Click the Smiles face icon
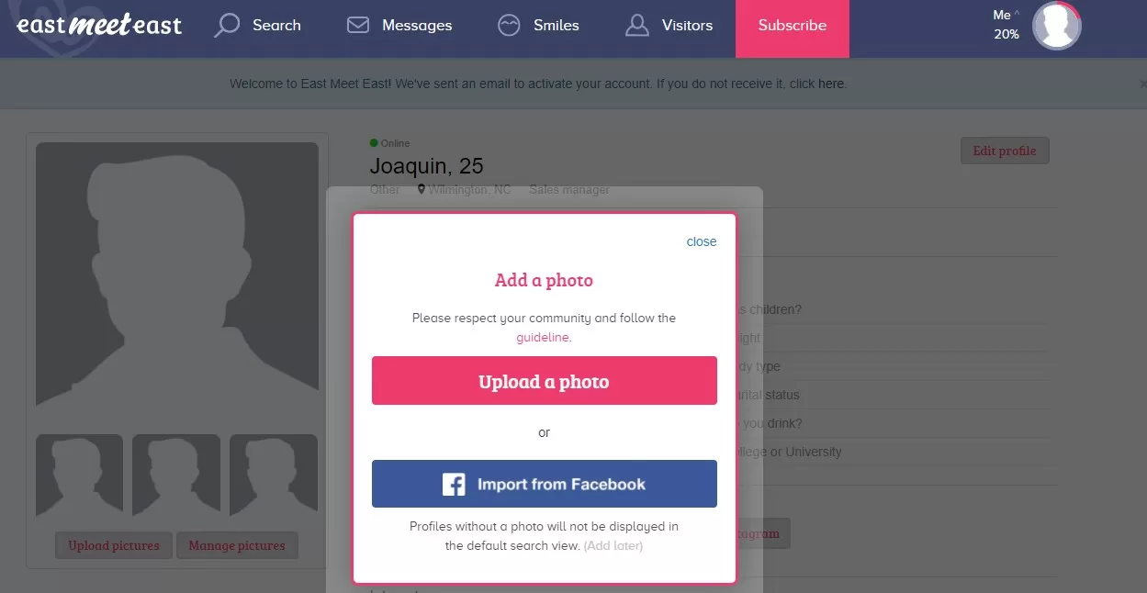1147x593 pixels. point(509,25)
